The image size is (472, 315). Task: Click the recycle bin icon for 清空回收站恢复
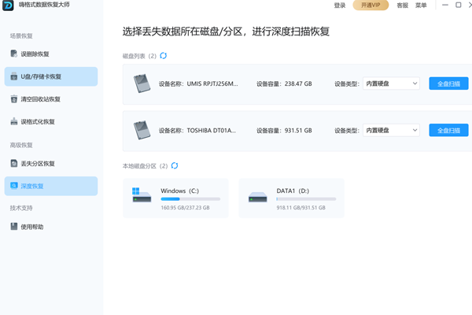click(14, 99)
